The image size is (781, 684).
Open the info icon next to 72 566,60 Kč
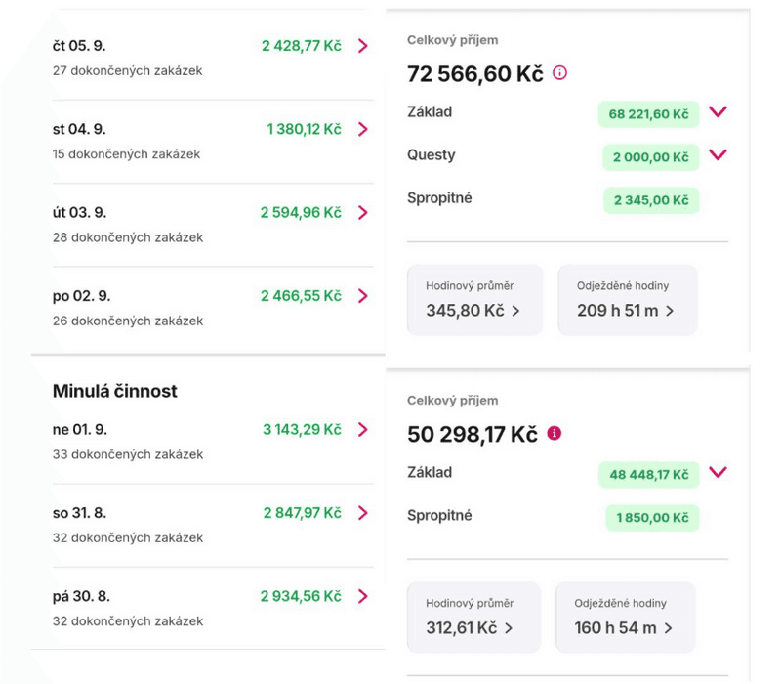pos(557,72)
